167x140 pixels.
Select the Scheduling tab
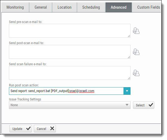click(91, 7)
